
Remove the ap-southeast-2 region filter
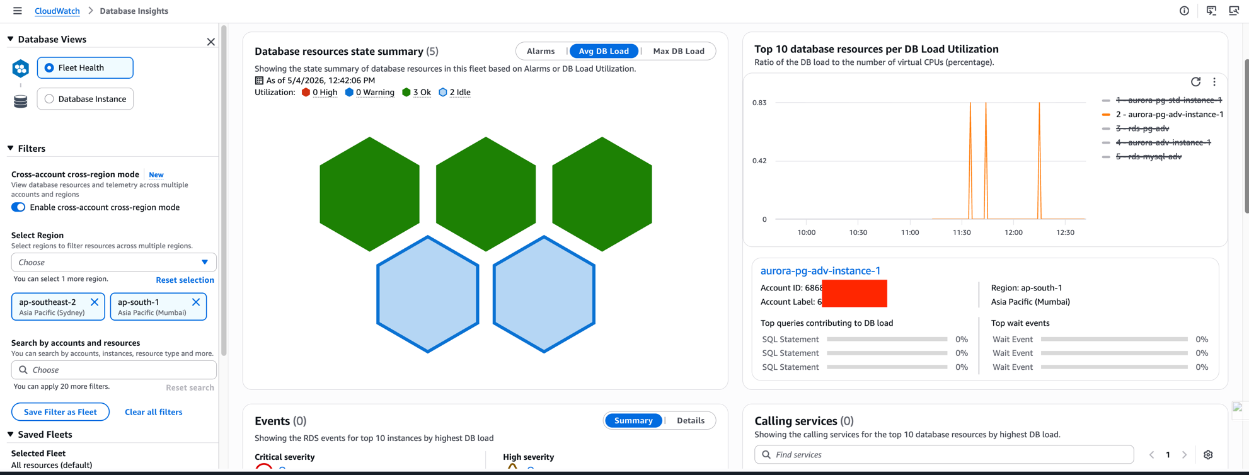coord(95,302)
